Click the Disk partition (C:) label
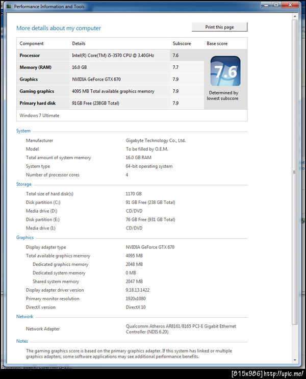The image size is (306, 379). pyautogui.click(x=43, y=203)
